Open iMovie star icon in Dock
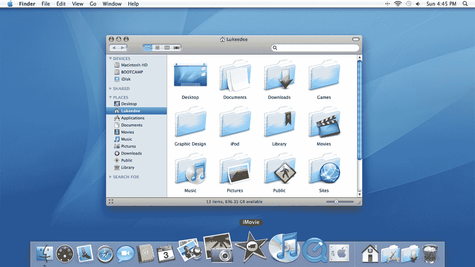The height and width of the screenshot is (267, 475). tap(252, 247)
